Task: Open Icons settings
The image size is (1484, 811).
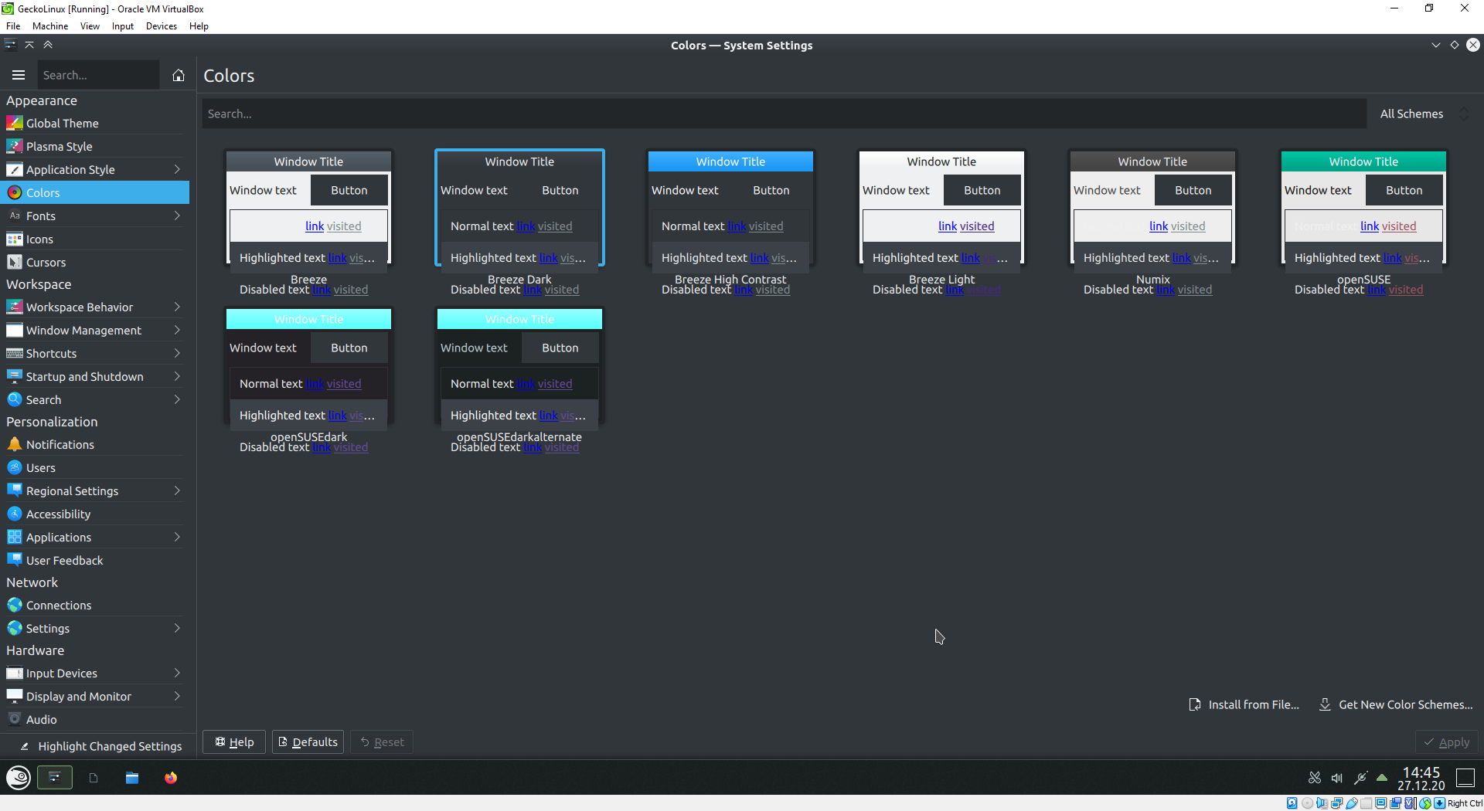Action: [94, 239]
